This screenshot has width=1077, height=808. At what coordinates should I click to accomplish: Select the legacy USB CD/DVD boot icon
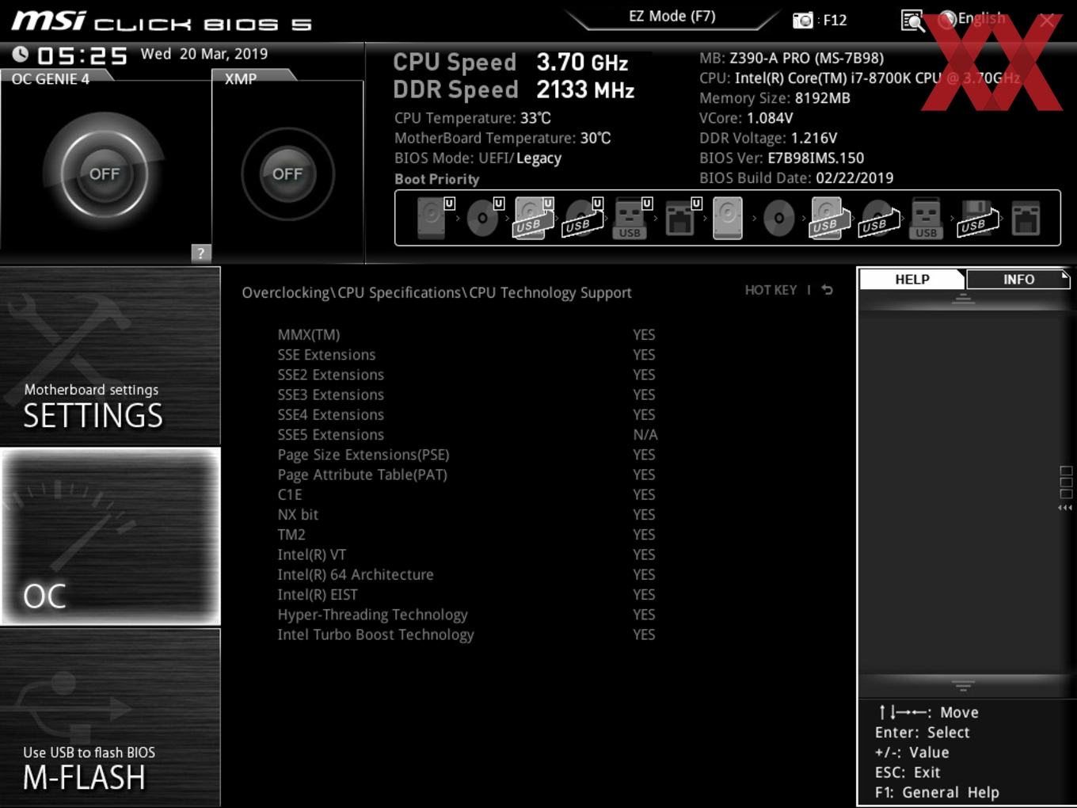pyautogui.click(x=877, y=218)
